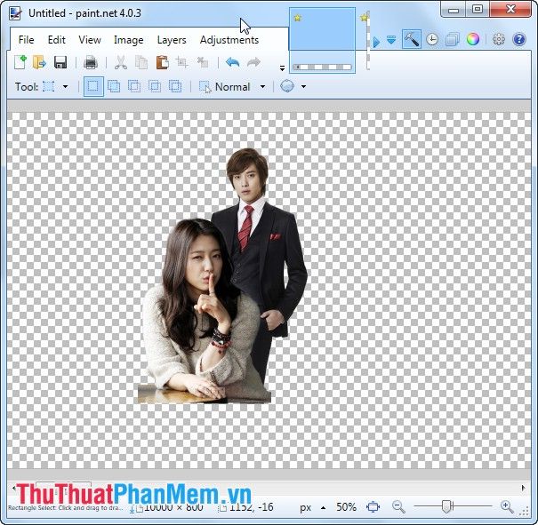
Task: Toggle the Tools window hammer icon
Action: click(x=412, y=39)
